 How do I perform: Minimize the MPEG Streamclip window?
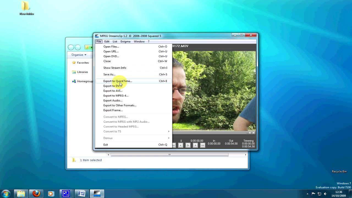pyautogui.click(x=235, y=35)
